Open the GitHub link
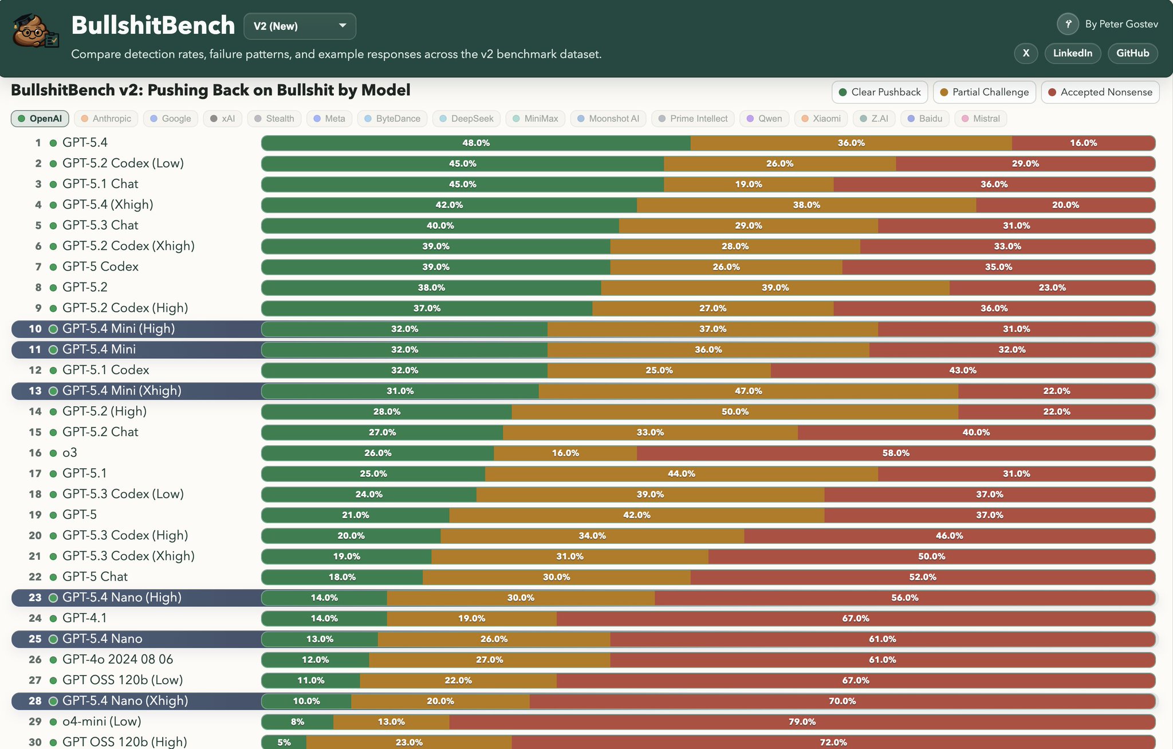 tap(1133, 53)
